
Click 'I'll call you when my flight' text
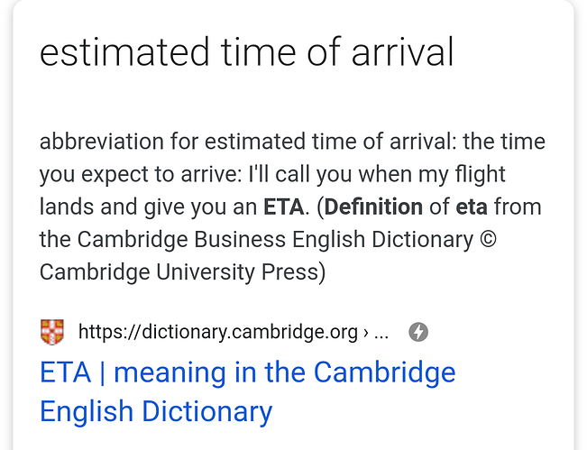click(377, 175)
